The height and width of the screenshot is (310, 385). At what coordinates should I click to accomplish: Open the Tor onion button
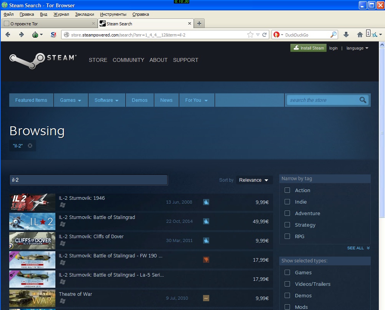[x=35, y=35]
